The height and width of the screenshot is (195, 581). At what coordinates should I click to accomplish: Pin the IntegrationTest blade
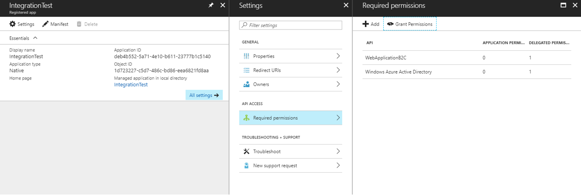211,5
